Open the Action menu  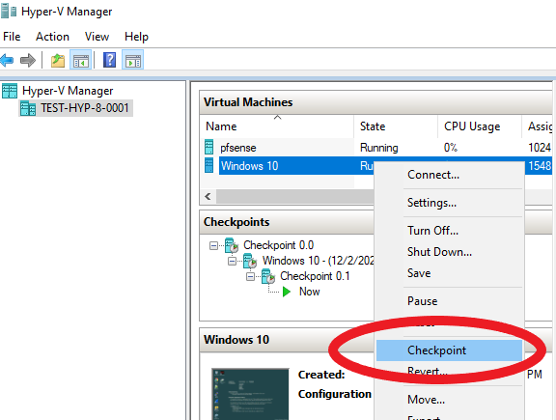click(x=52, y=37)
